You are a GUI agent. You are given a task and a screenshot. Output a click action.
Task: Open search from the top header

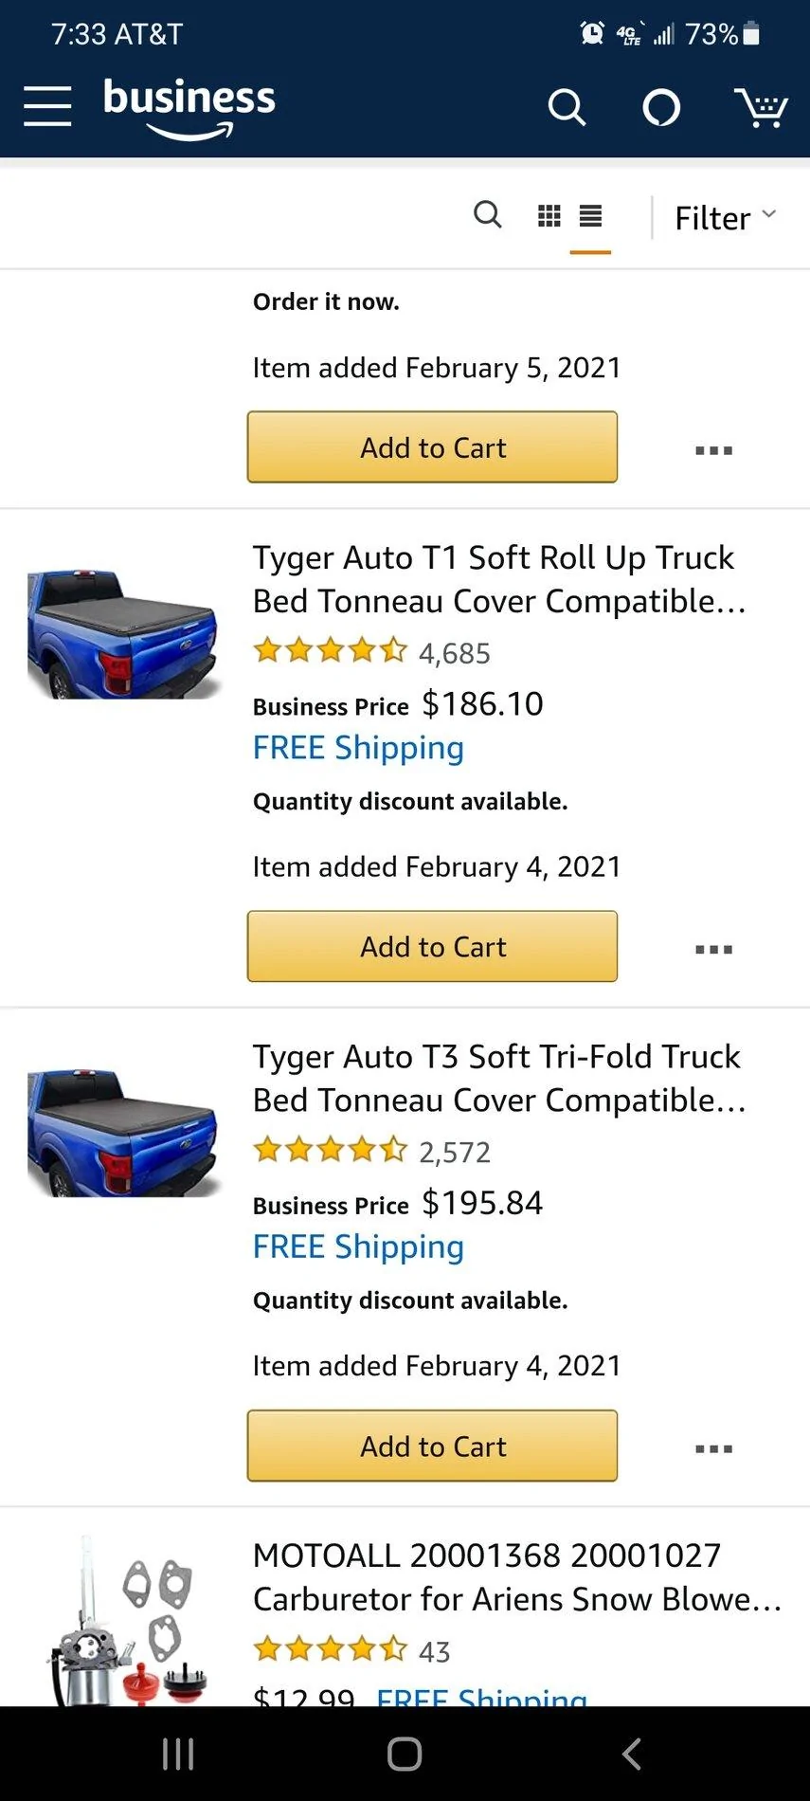tap(567, 107)
